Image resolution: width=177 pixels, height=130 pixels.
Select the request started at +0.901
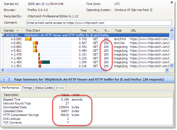coord(85,51)
